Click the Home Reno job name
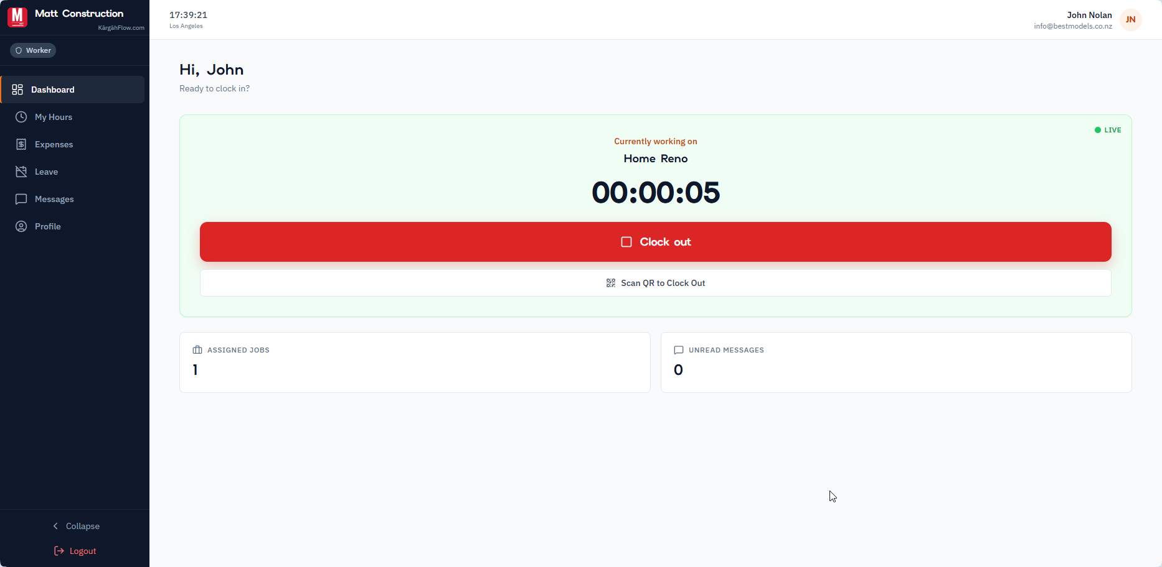 point(656,159)
